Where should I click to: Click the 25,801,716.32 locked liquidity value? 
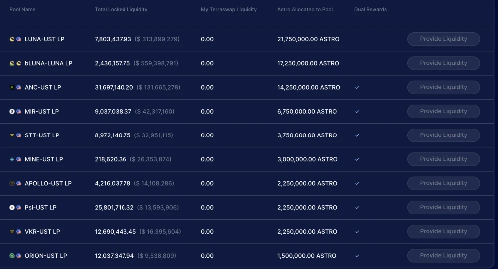(x=114, y=207)
